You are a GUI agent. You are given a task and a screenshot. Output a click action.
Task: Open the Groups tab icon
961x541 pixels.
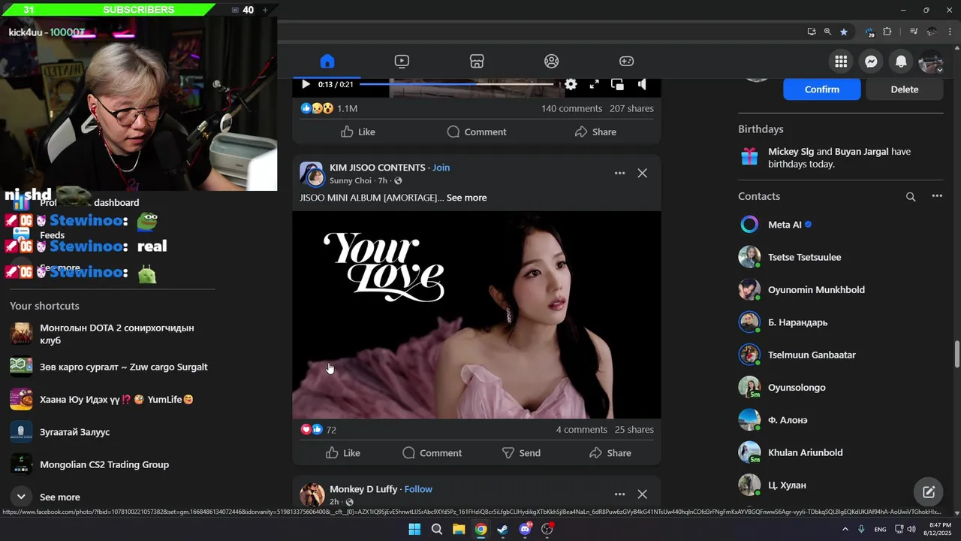(x=552, y=61)
